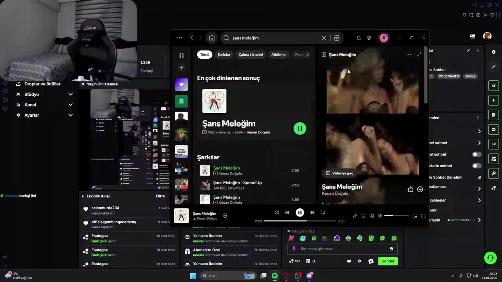Open the Windows Start button
Viewport: 502px width, 282px height.
pyautogui.click(x=193, y=276)
